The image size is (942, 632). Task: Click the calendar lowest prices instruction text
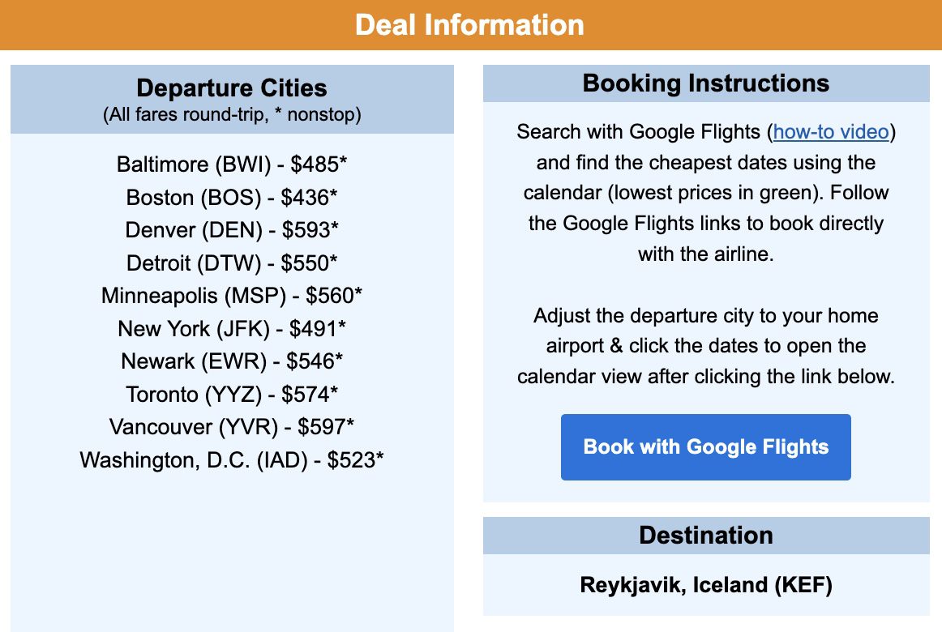[705, 192]
